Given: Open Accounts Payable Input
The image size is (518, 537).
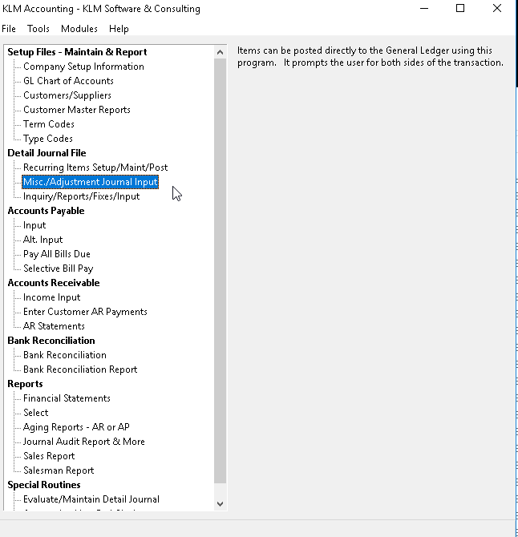Looking at the screenshot, I should coord(34,225).
